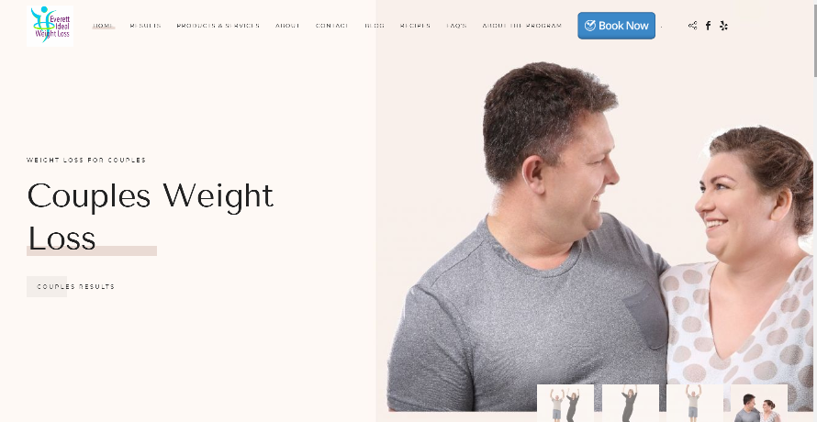Select the Home menu item
Image resolution: width=817 pixels, height=422 pixels.
point(103,26)
